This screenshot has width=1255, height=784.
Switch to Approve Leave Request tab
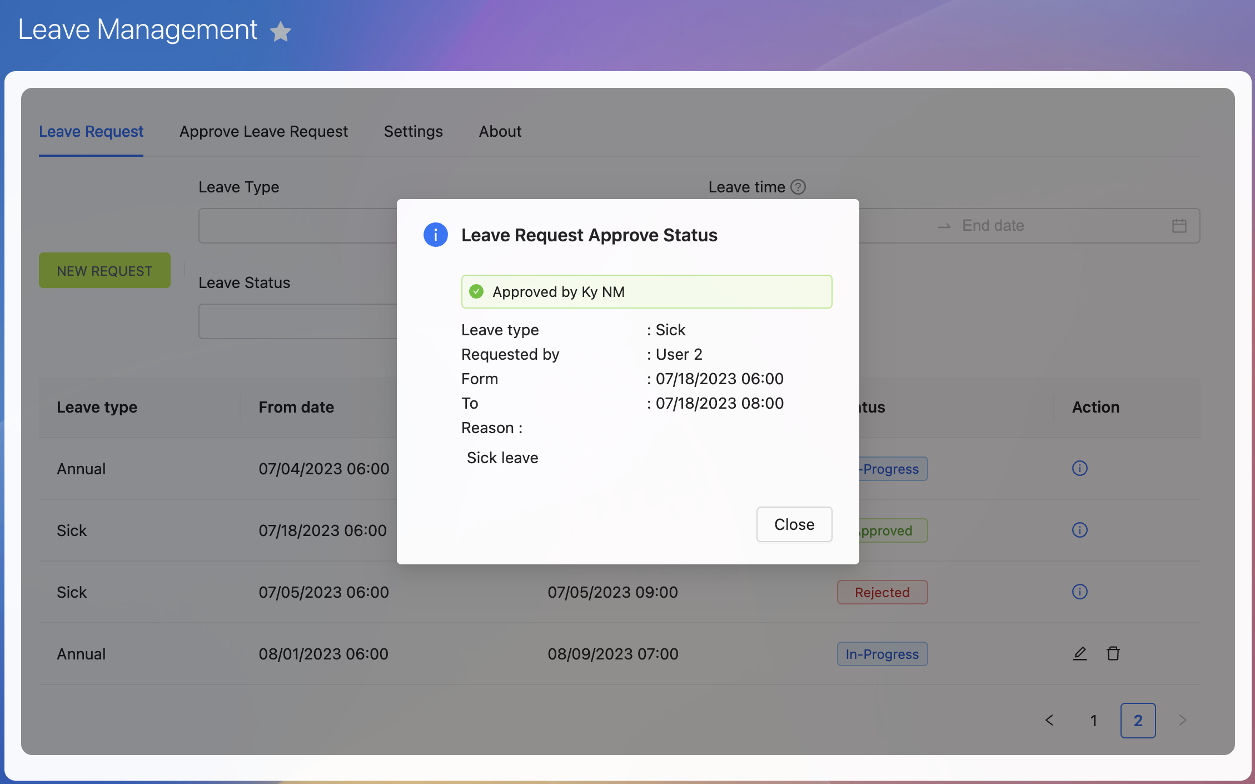pos(263,132)
